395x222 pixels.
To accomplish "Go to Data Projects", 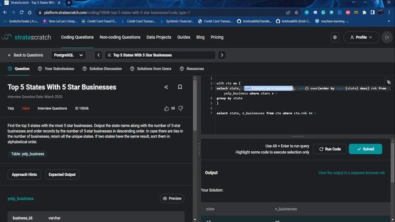I will coord(159,37).
